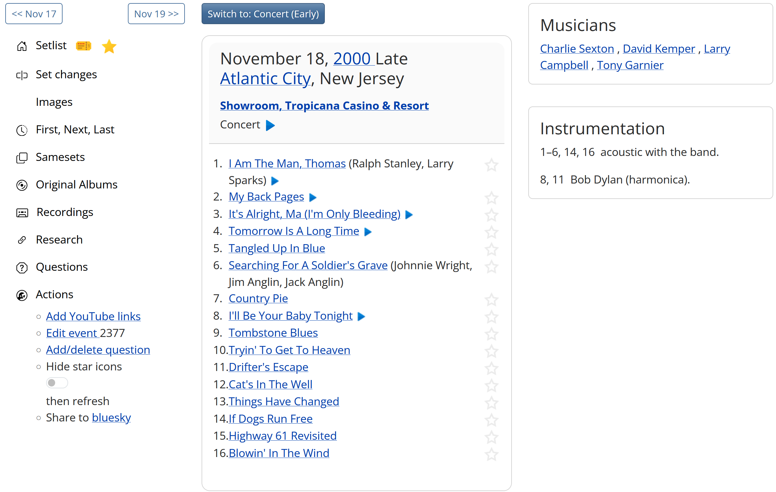Open the Recordings section icon
776x492 pixels.
click(x=22, y=213)
